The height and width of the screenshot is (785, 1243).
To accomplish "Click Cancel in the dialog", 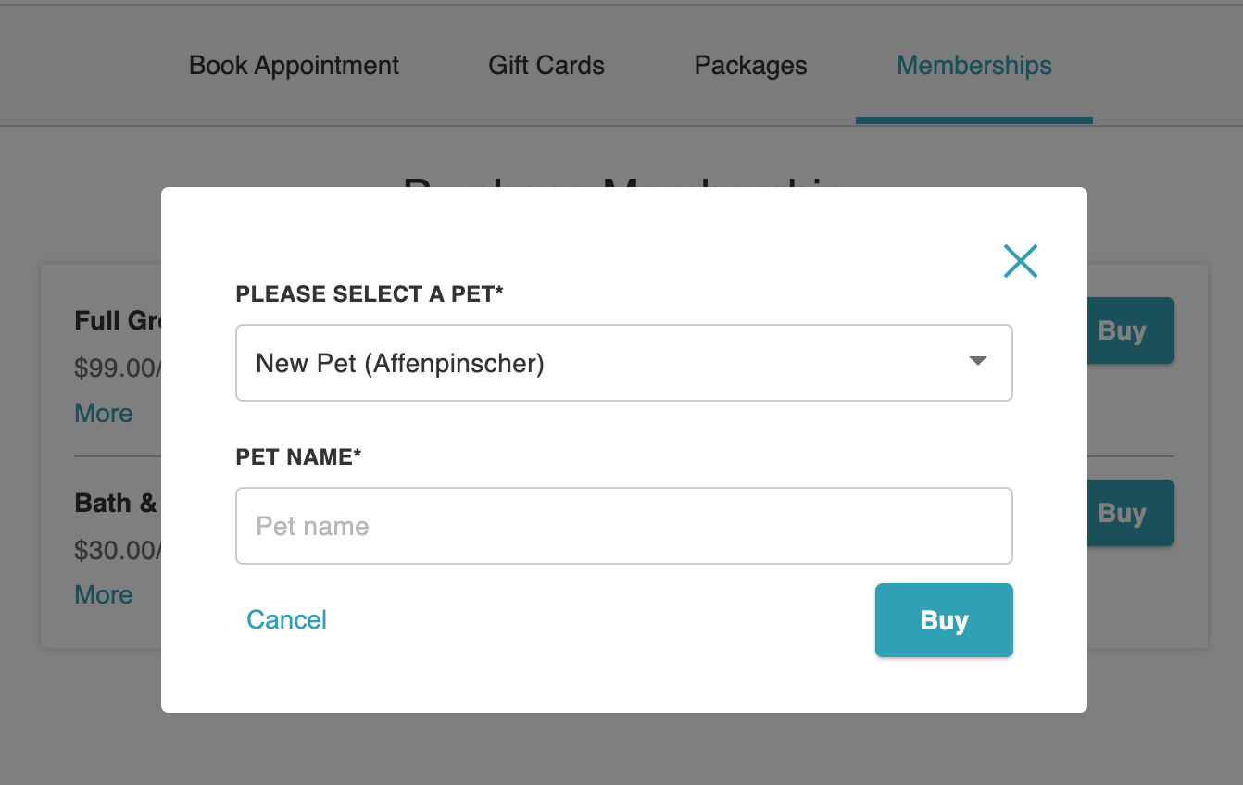I will (x=286, y=619).
